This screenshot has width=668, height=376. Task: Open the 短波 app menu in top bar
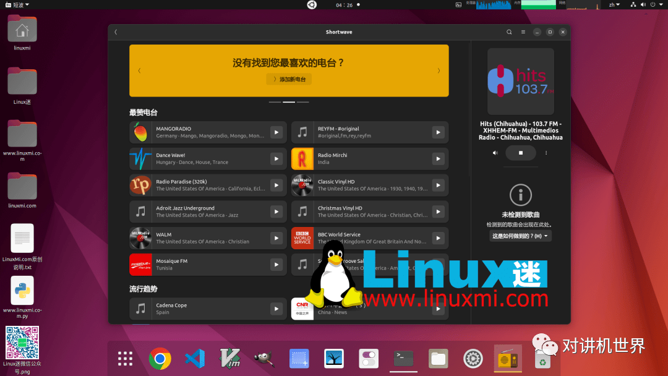(17, 5)
